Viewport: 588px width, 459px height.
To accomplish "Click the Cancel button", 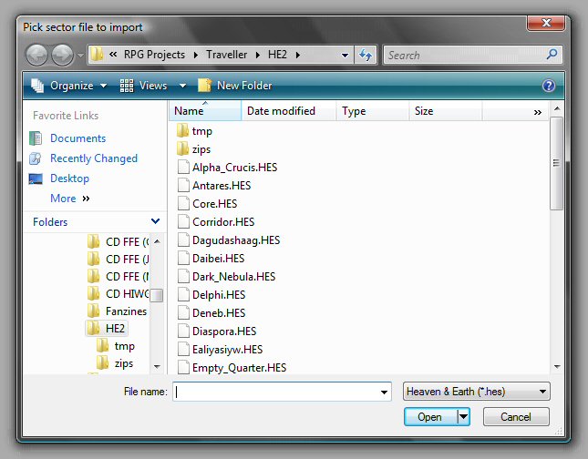I will point(516,417).
